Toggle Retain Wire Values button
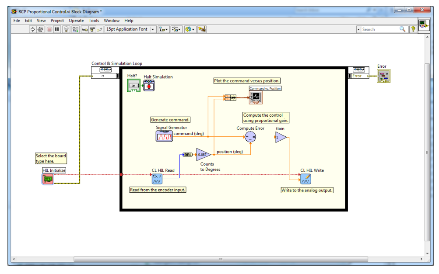Image resolution: width=439 pixels, height=274 pixels. [75, 29]
